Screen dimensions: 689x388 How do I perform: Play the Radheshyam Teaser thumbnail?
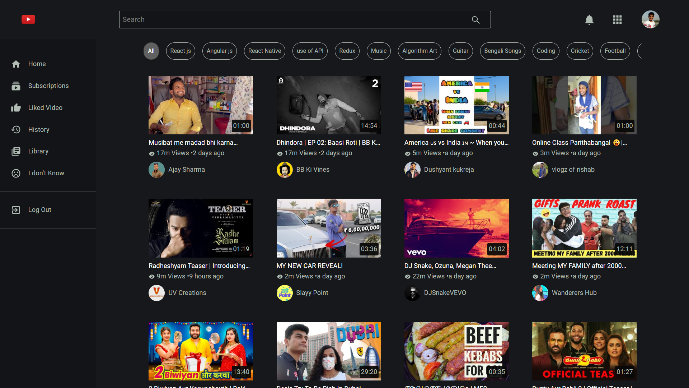200,228
